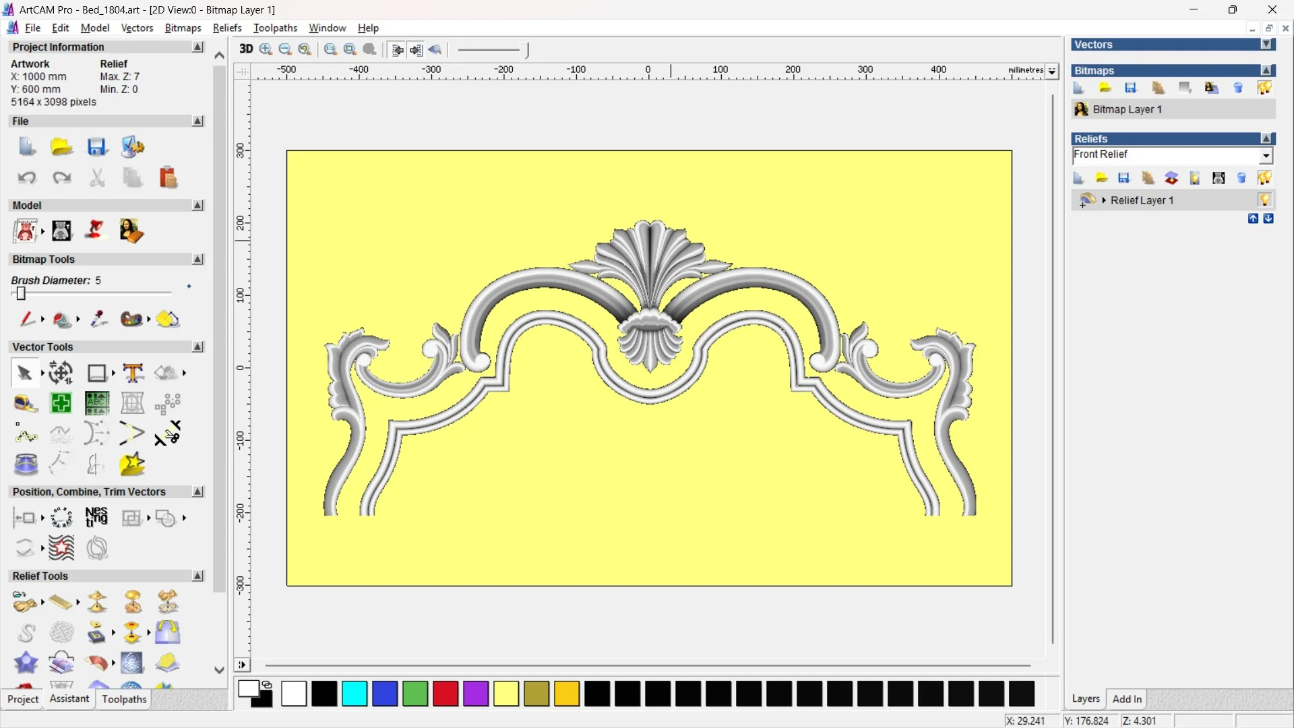1294x728 pixels.
Task: Click the Zoom In magnifier icon
Action: click(x=266, y=49)
